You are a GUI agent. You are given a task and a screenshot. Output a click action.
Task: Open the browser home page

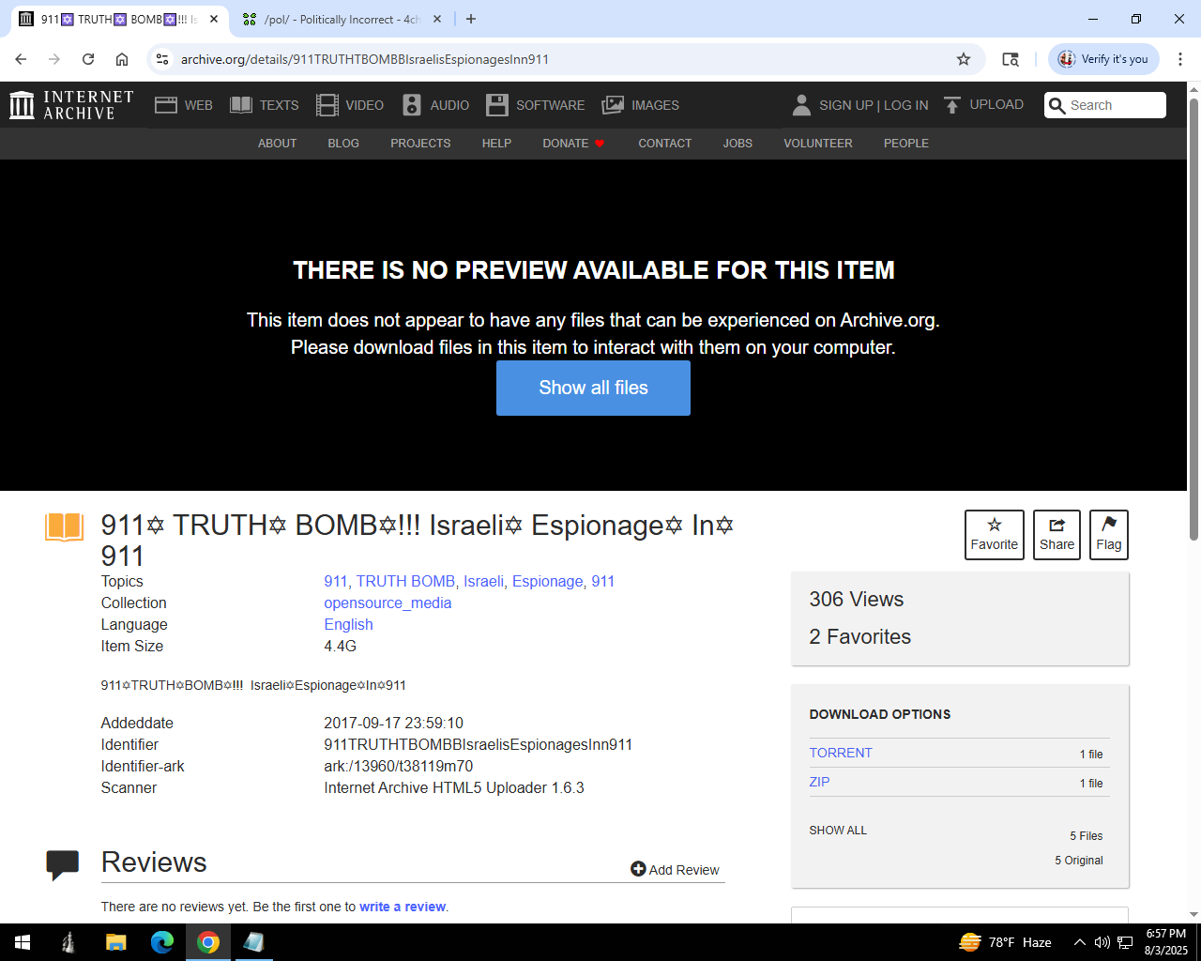[x=122, y=59]
